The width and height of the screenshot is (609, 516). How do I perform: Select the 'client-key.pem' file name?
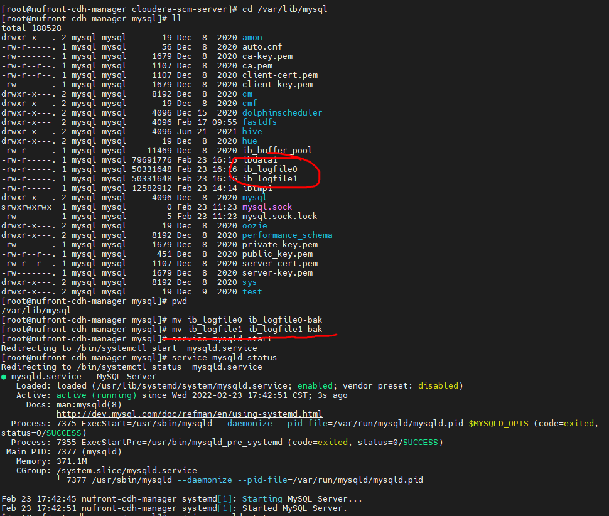pyautogui.click(x=278, y=84)
